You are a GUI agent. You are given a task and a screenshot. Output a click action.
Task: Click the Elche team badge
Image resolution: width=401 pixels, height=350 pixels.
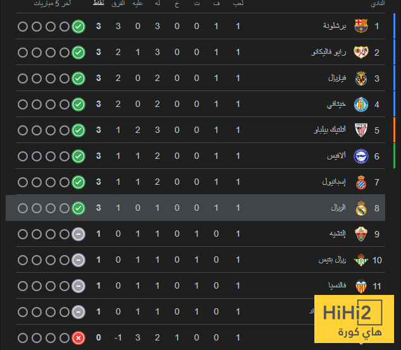[361, 234]
